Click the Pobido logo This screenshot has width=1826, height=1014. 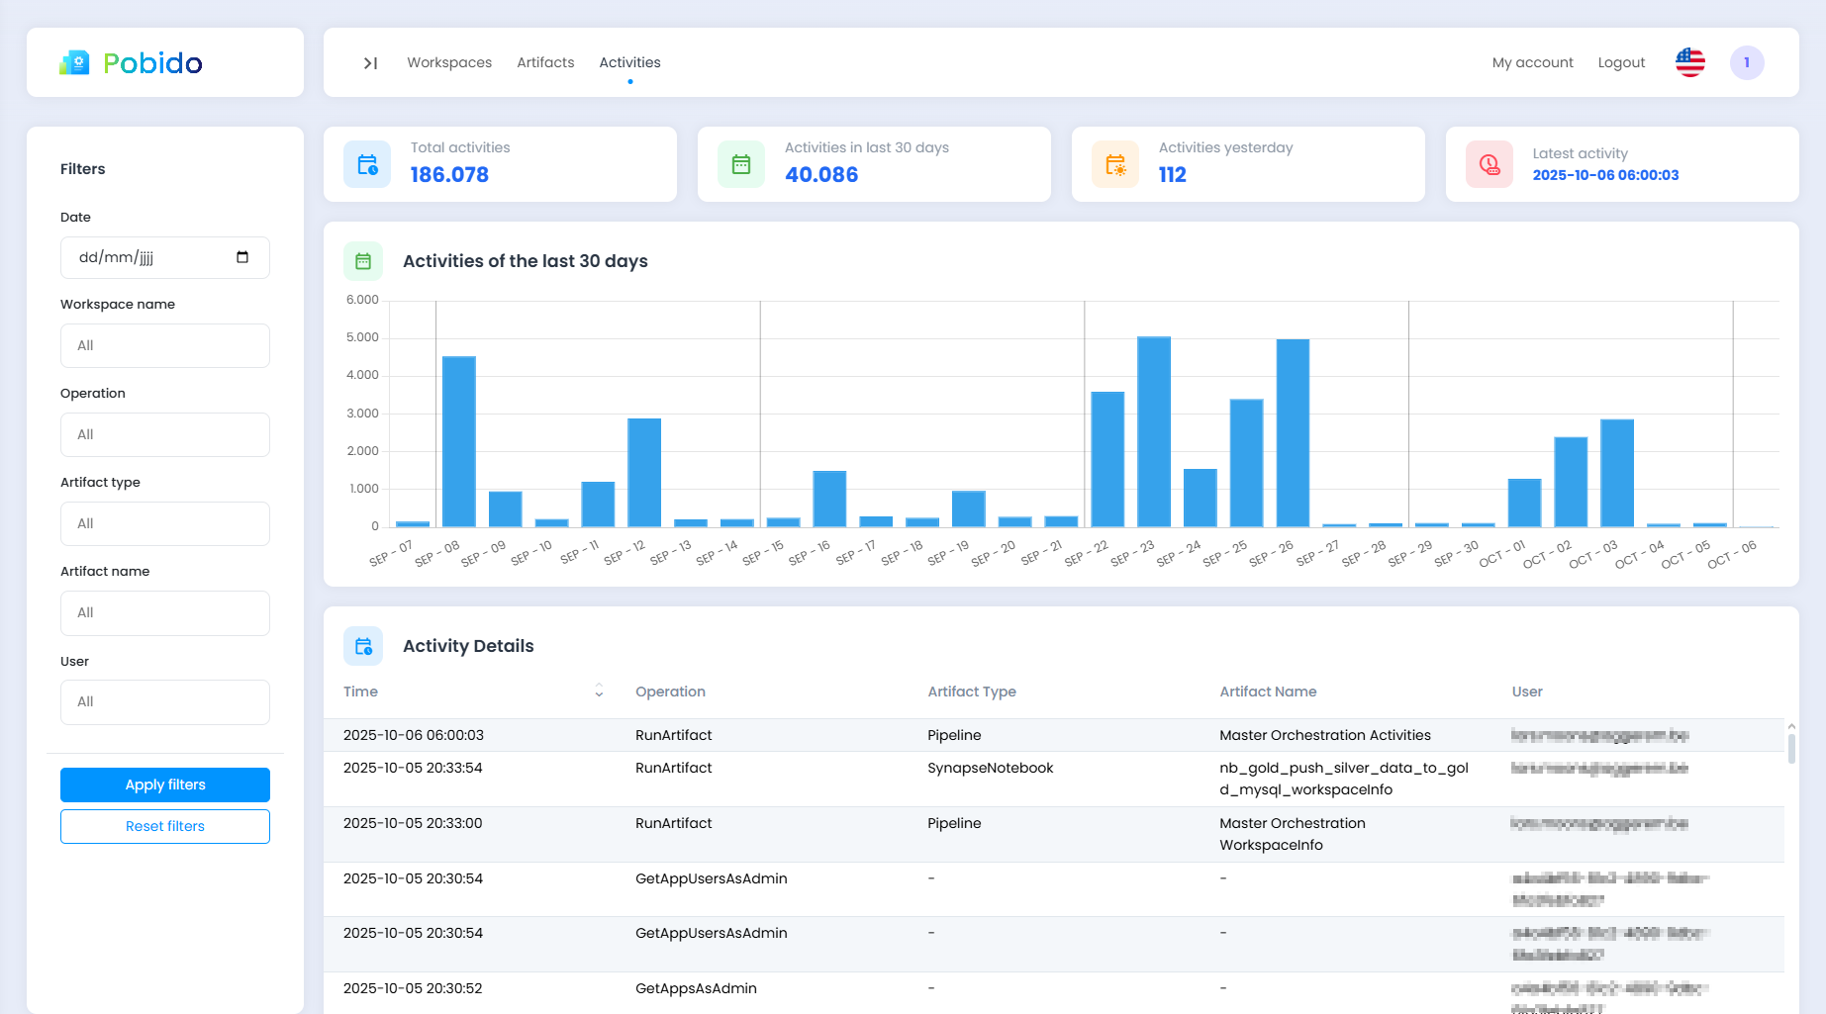tap(131, 63)
